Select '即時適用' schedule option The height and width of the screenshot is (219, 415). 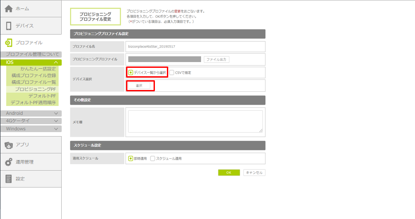point(131,159)
